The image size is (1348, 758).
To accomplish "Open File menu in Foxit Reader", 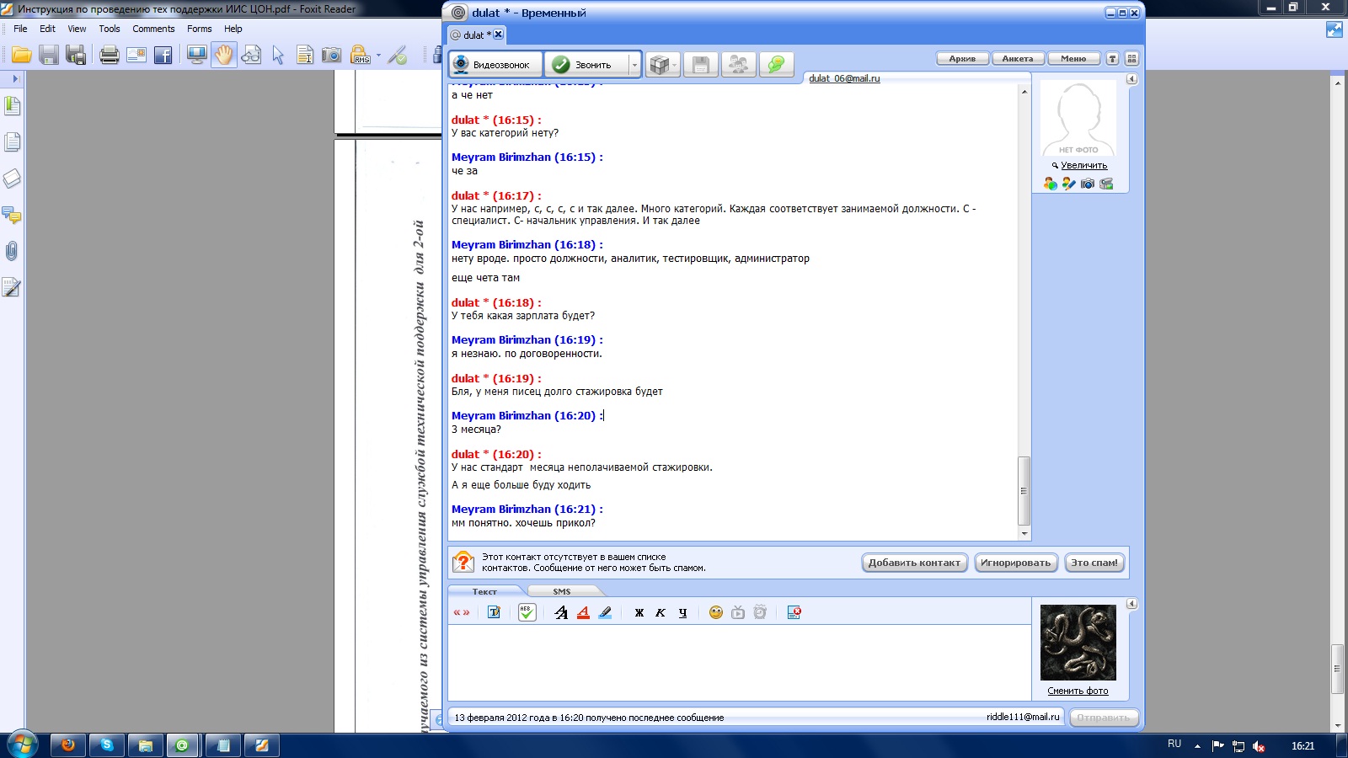I will tap(20, 29).
